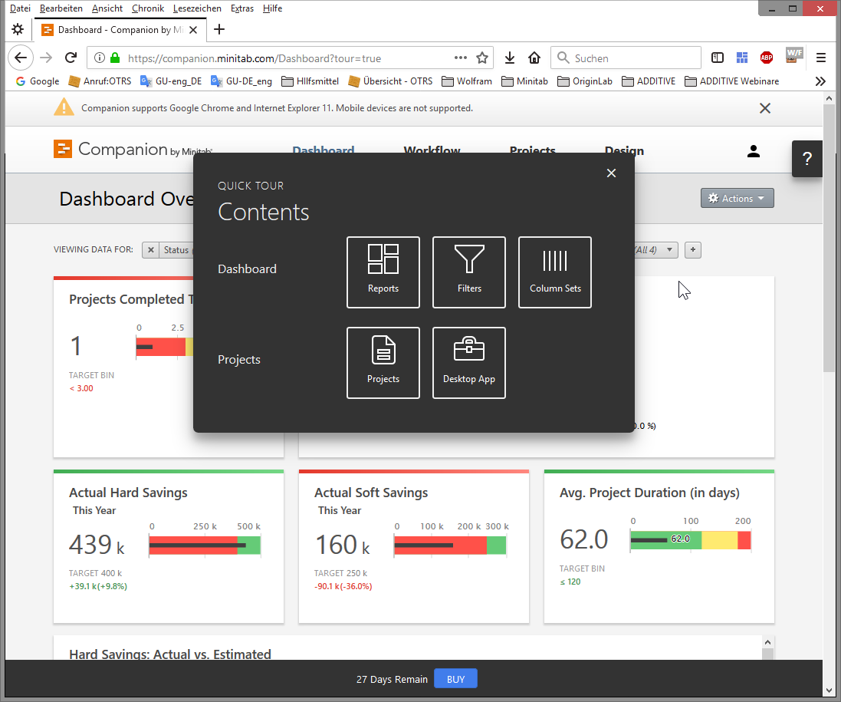The image size is (841, 702).
Task: Click the W/F extension icon
Action: [x=793, y=56]
